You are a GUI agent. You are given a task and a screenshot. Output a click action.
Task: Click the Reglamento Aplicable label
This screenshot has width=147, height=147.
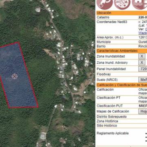(113, 133)
